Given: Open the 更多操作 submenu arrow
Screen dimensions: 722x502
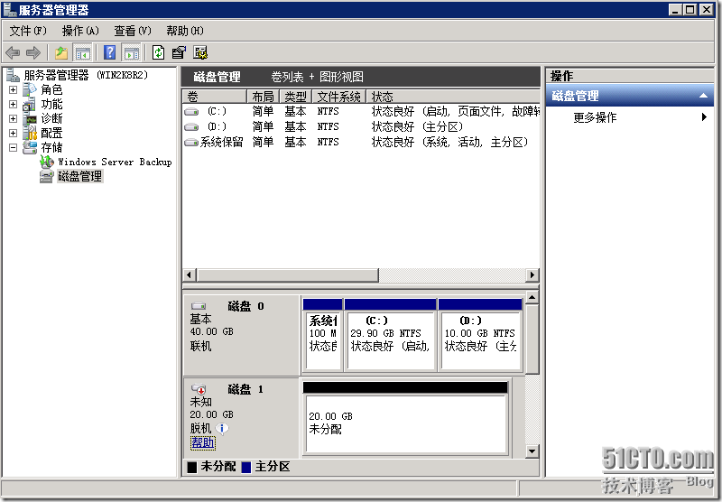Looking at the screenshot, I should pyautogui.click(x=704, y=117).
